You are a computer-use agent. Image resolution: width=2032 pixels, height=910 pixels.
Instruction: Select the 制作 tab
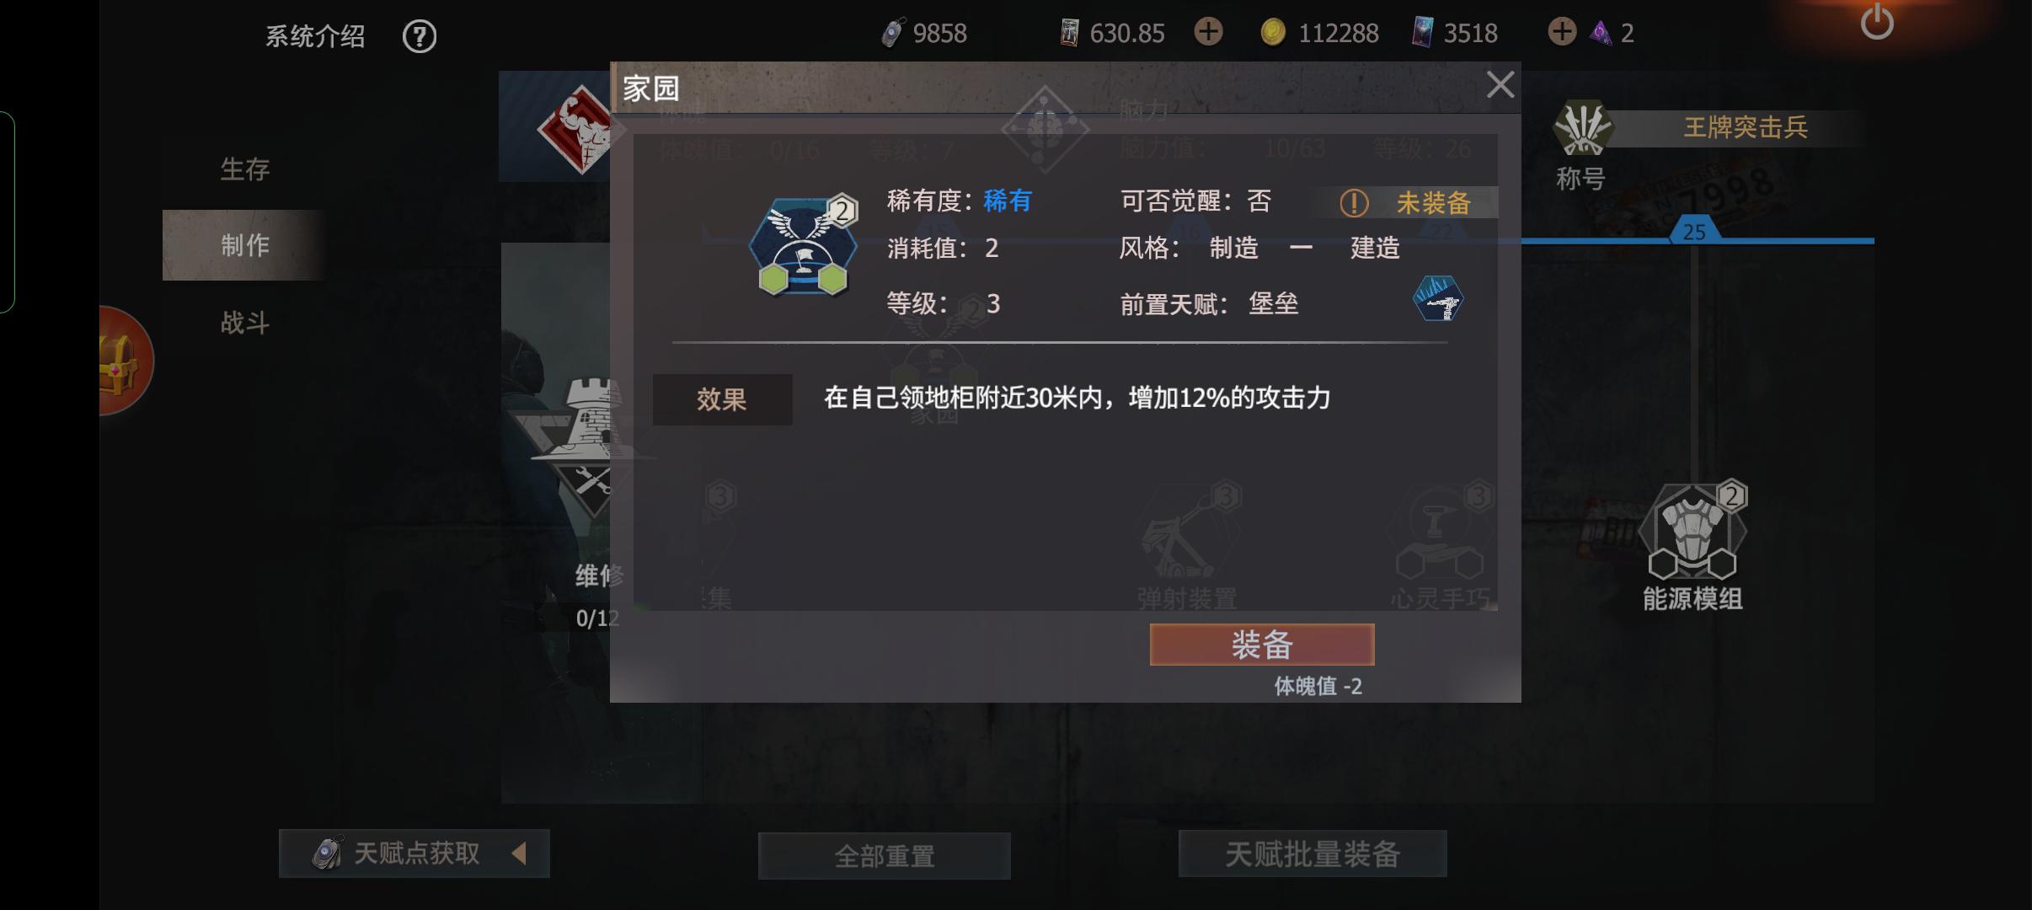click(244, 245)
